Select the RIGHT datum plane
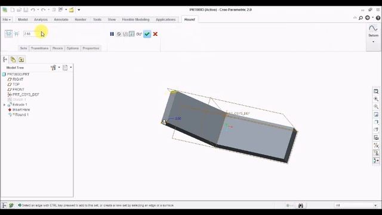This screenshot has width=382, height=215. [16, 79]
